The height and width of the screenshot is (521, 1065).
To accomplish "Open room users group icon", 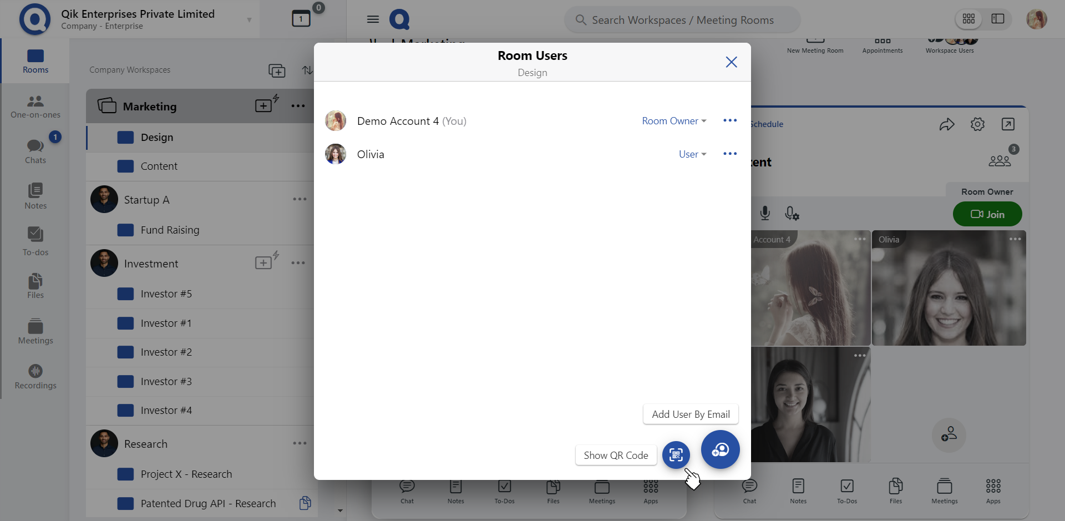I will (1000, 160).
